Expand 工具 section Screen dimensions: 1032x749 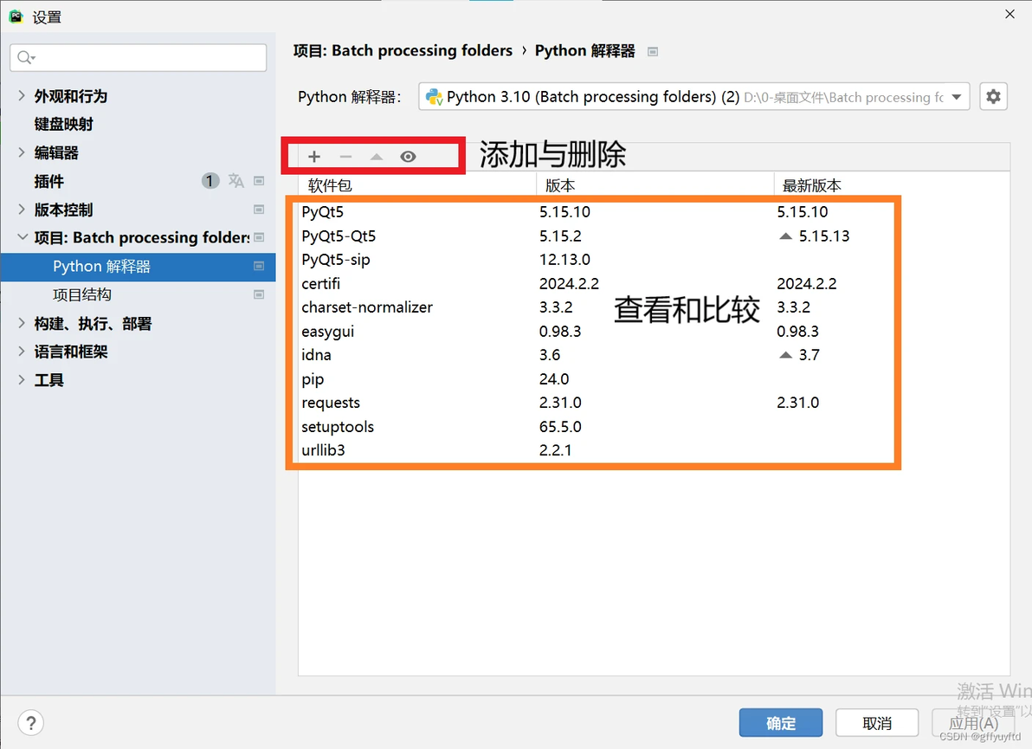pyautogui.click(x=22, y=380)
